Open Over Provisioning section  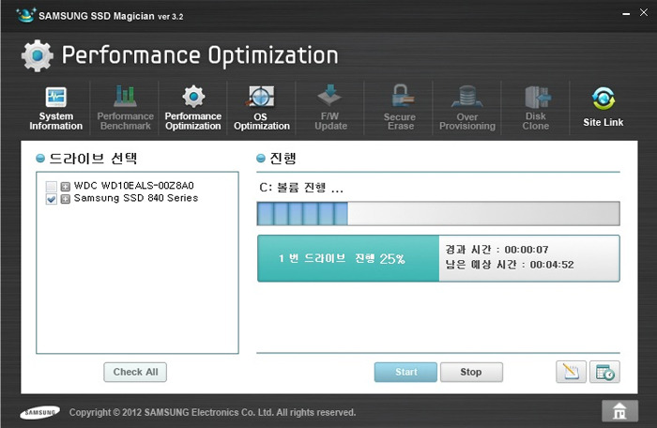(x=467, y=109)
